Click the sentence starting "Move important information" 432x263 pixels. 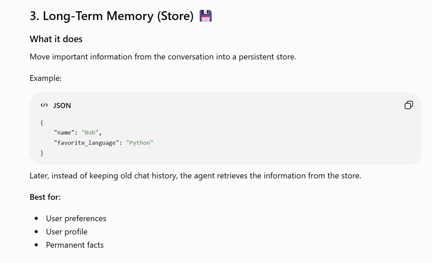[x=163, y=57]
